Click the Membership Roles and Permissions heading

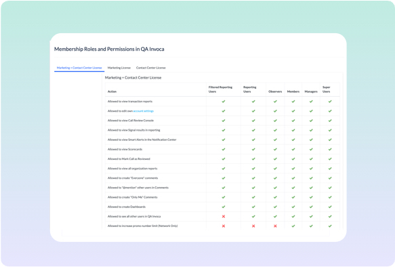coord(109,49)
